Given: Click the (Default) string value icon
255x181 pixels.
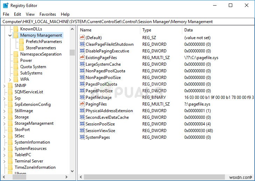Looking at the screenshot, I should tap(82, 37).
